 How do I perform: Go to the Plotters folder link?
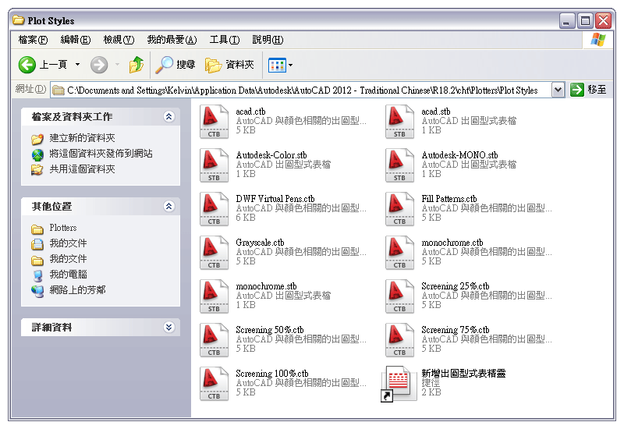point(63,228)
